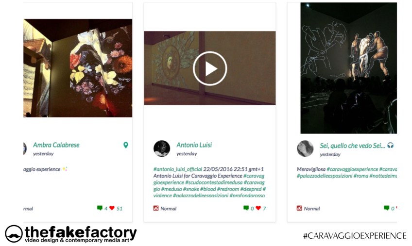The width and height of the screenshot is (412, 246).
Task: Click the #palazzodelleesposizioni hashtag in third post
Action: click(325, 176)
